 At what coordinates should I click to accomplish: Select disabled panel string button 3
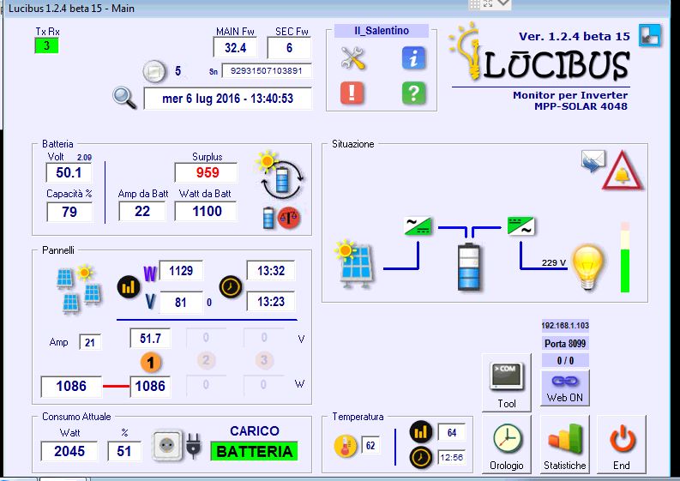pyautogui.click(x=264, y=360)
